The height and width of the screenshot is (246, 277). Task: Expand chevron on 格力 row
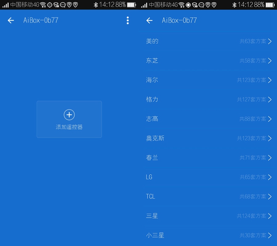(x=270, y=100)
